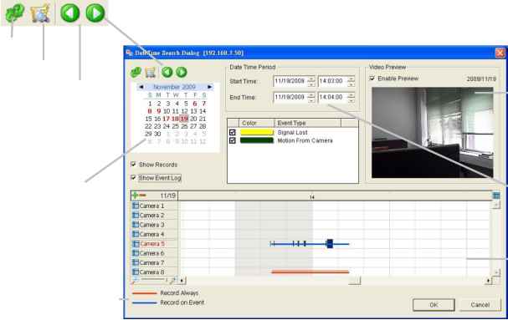Click the Start Time date spinner arrows
This screenshot has width=508, height=320.
coord(311,81)
